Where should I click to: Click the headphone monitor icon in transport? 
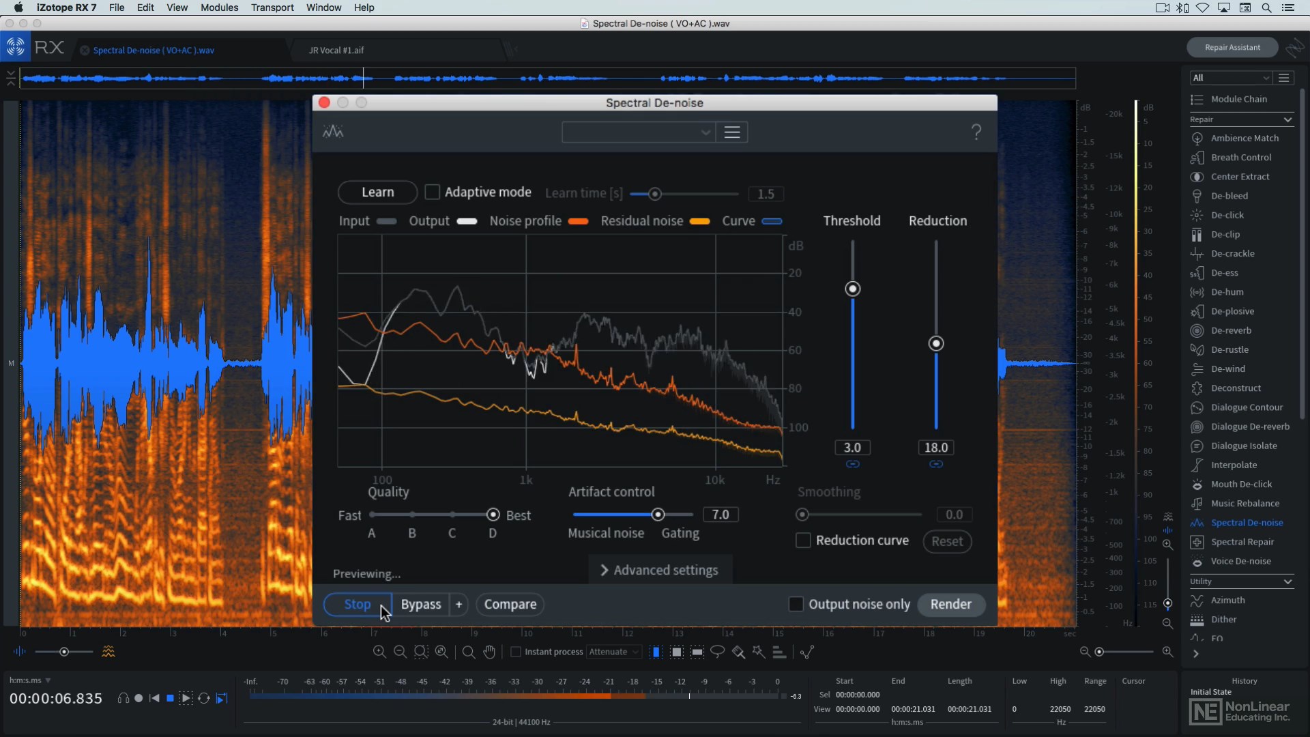click(123, 698)
